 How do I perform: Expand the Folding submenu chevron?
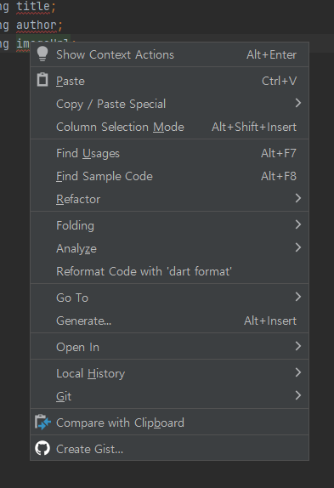[298, 224]
